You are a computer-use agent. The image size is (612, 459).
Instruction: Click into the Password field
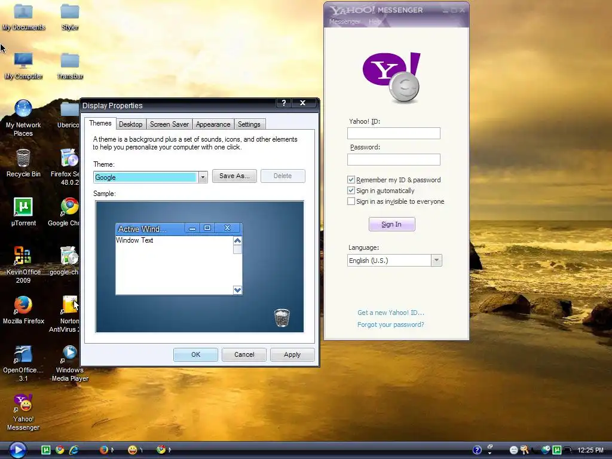click(394, 159)
